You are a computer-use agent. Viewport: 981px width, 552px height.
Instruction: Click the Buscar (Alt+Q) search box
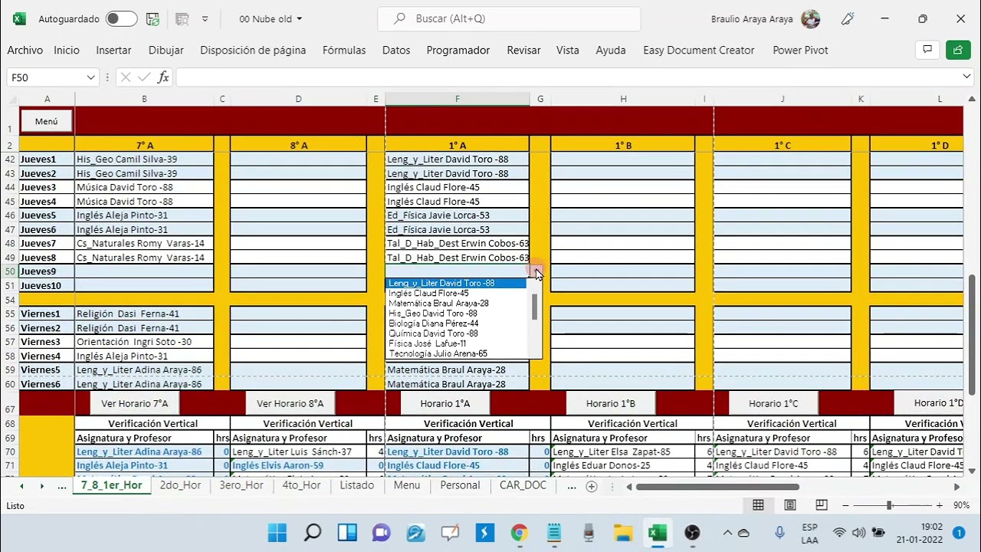point(509,18)
